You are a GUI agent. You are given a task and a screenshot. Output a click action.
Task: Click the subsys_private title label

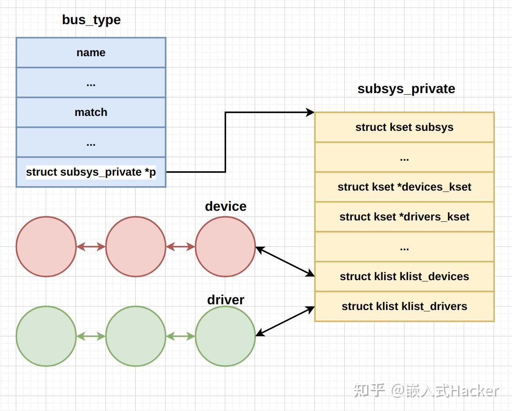(x=406, y=89)
